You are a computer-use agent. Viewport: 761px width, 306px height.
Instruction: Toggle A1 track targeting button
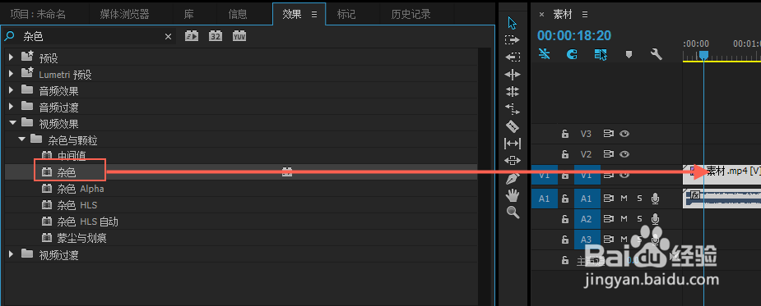point(587,199)
